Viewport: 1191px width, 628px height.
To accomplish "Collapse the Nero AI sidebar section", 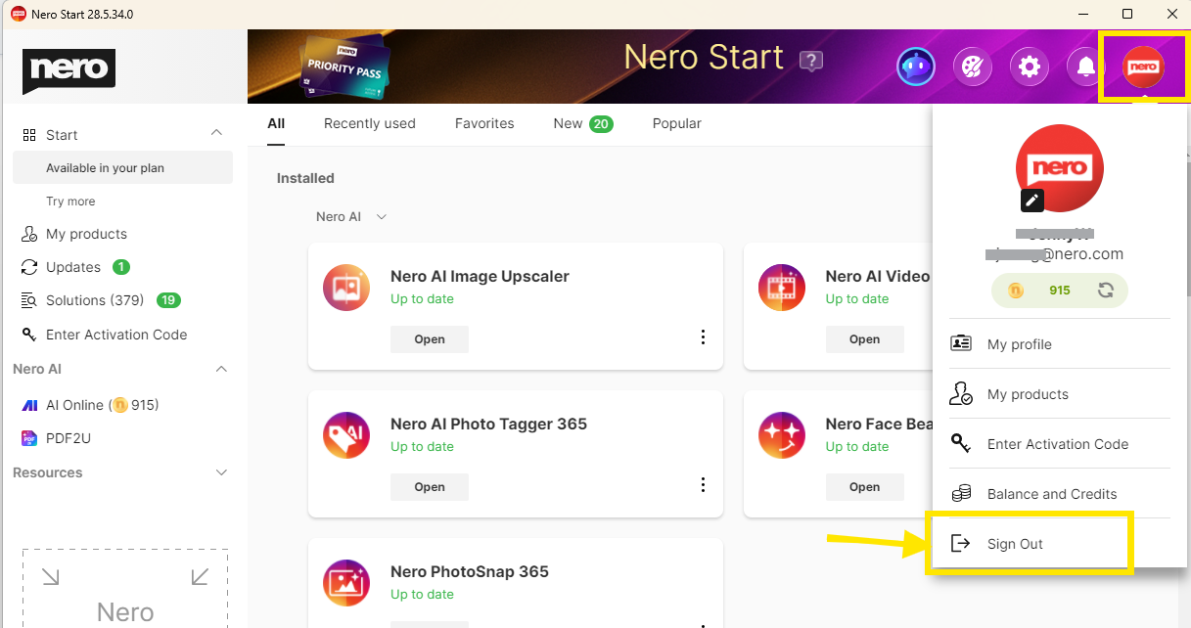I will (221, 369).
